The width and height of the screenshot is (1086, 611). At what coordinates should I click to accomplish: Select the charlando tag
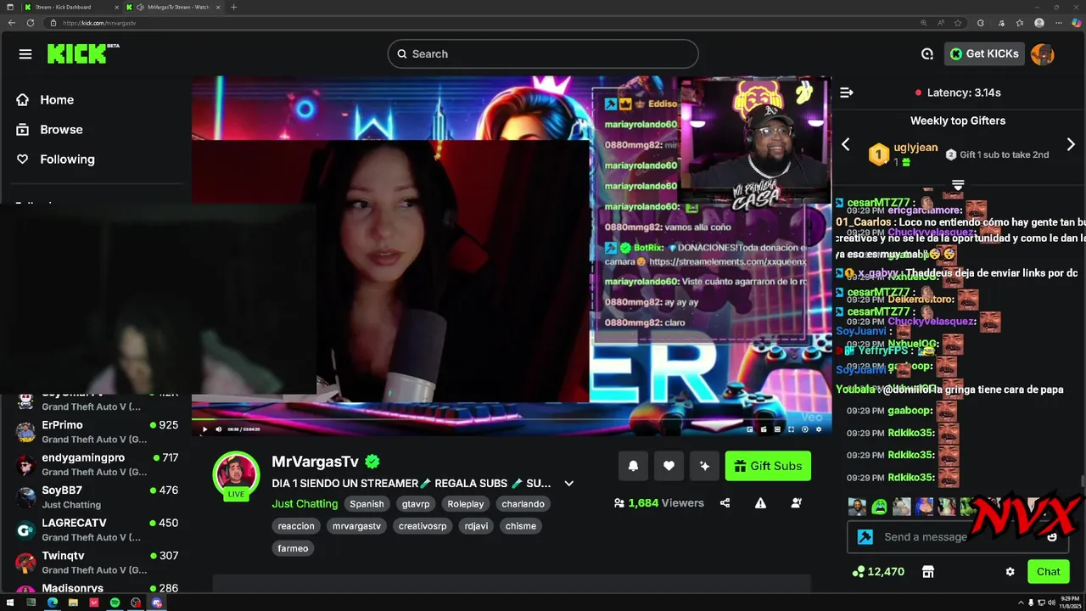point(523,504)
